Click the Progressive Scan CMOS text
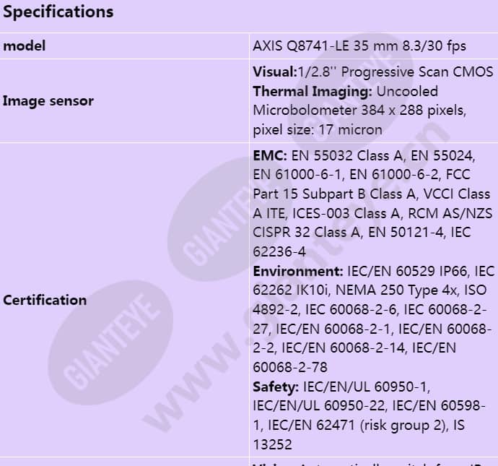 (x=415, y=72)
